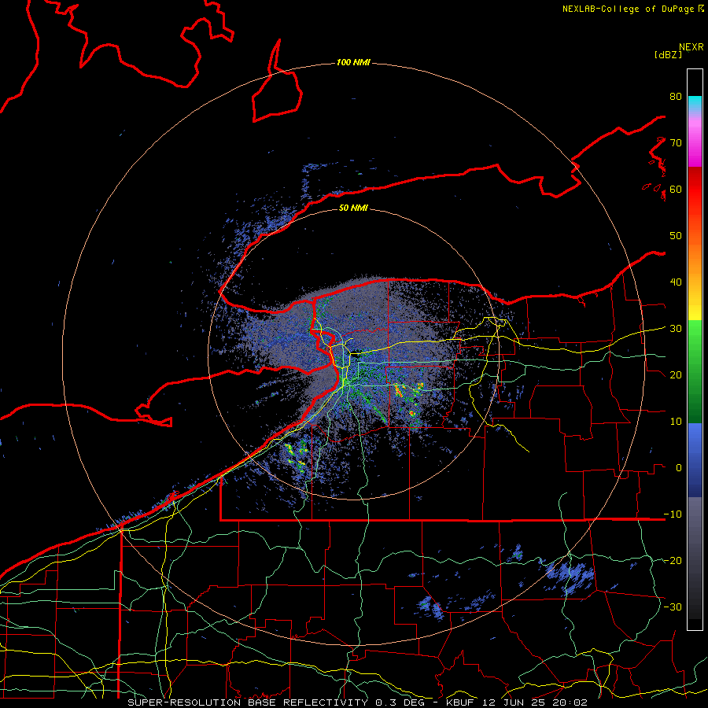Click the red 60 dBZ color bar segment
Viewport: 708px width, 708px height.
(695, 190)
